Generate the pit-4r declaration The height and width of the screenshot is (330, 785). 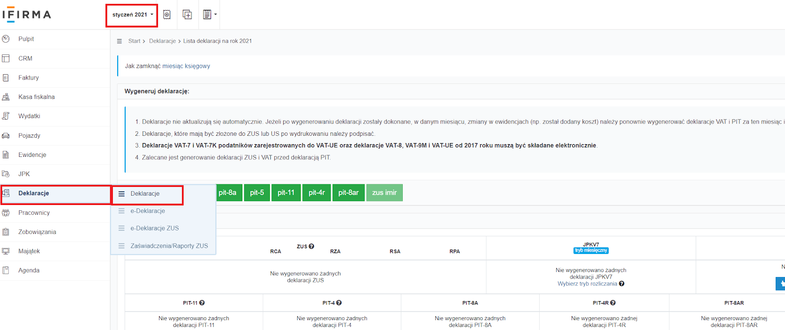316,193
